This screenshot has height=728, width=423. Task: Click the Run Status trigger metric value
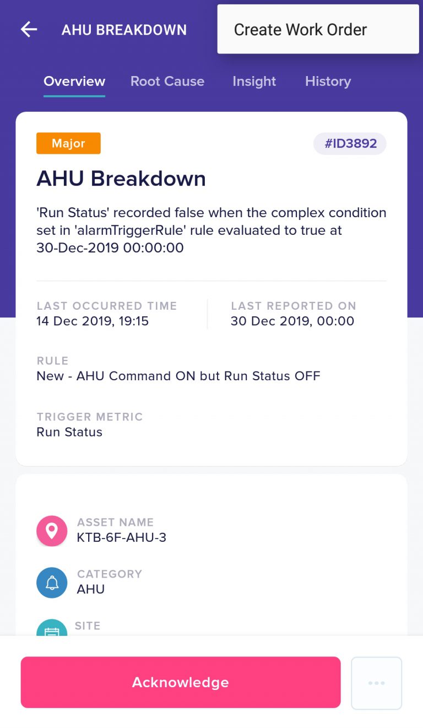coord(69,432)
